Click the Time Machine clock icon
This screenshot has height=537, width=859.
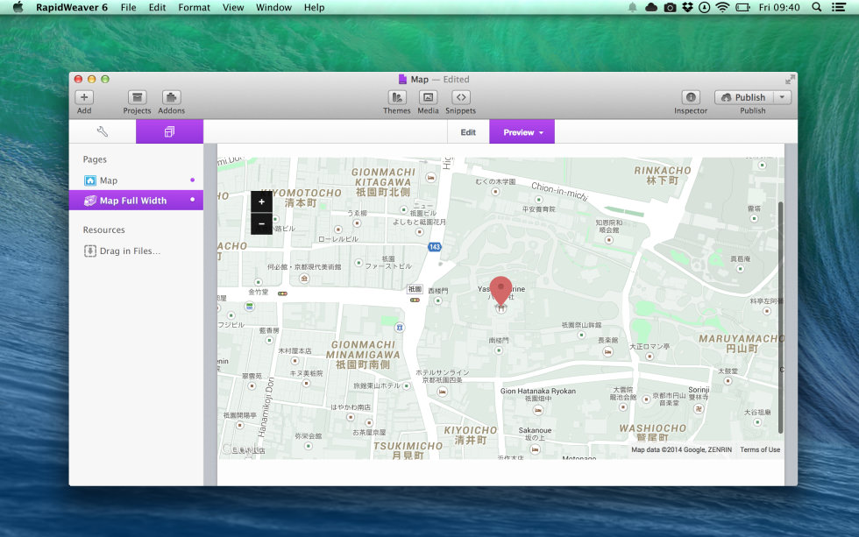705,7
